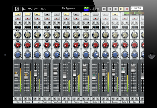This screenshot has width=157, height=108.
Task: Mute the Kick channel
Action: (x=16, y=98)
